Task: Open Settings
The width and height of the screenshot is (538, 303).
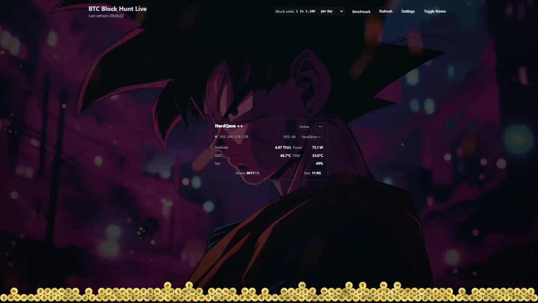Action: (408, 11)
